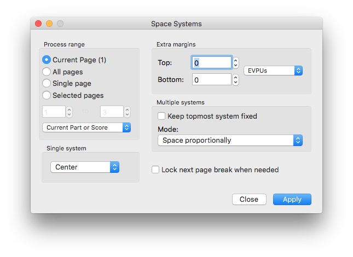
Task: Close the dialog using the red window button
Action: point(38,24)
